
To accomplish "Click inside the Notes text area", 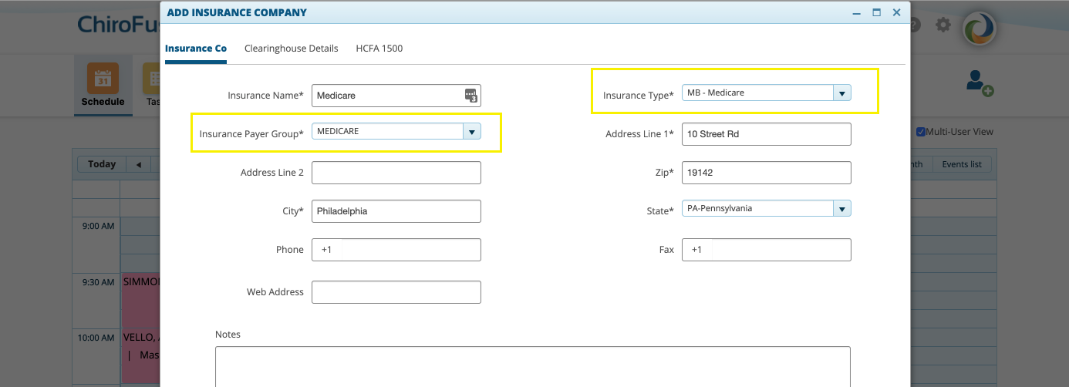I will (533, 366).
